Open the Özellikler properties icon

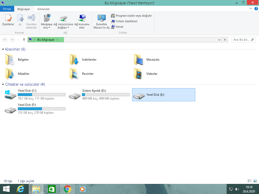pos(8,20)
